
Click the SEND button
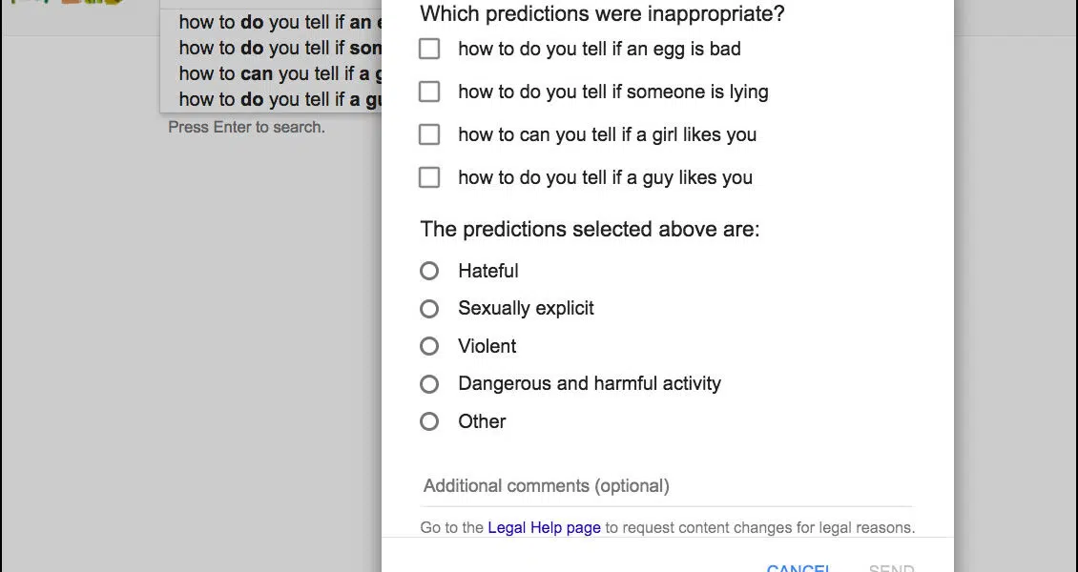click(891, 567)
